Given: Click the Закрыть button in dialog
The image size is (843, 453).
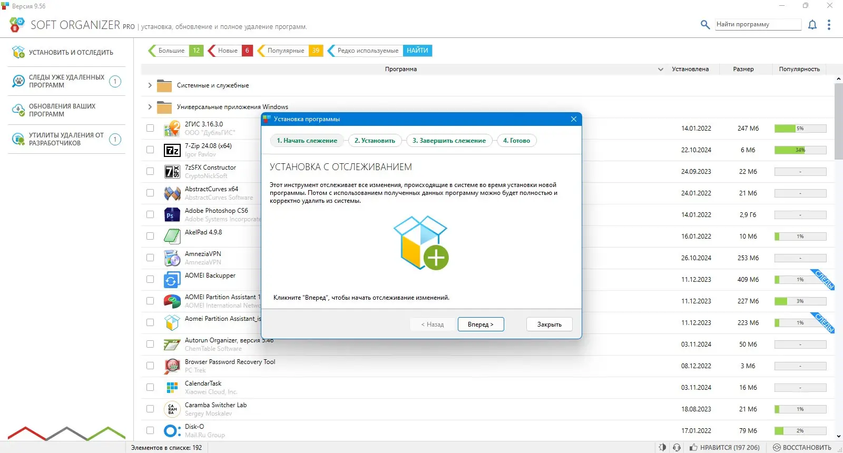Looking at the screenshot, I should click(549, 324).
